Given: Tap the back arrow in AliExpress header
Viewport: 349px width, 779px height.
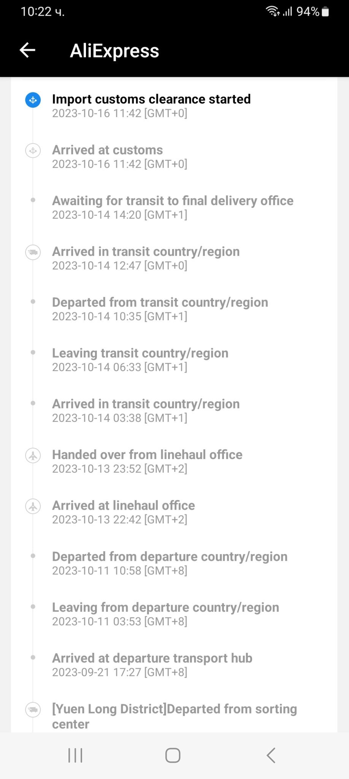Looking at the screenshot, I should click(x=27, y=50).
